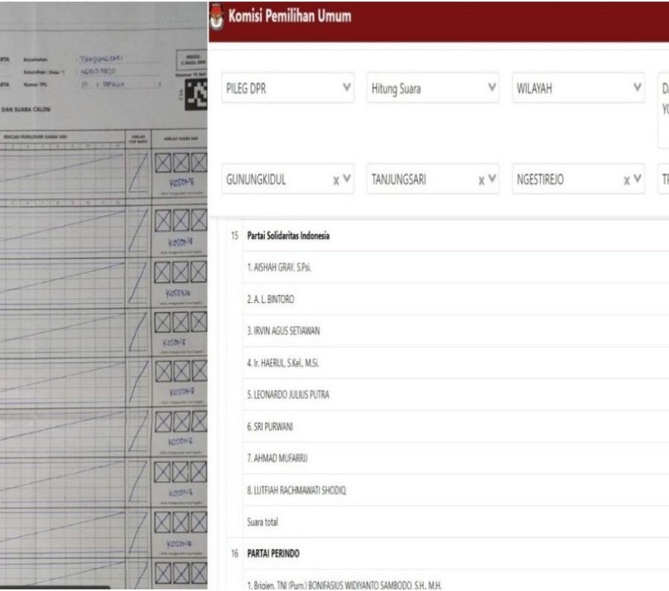Image resolution: width=669 pixels, height=591 pixels.
Task: Clear the GUNUNGKIDUL selection with x
Action: (x=336, y=180)
